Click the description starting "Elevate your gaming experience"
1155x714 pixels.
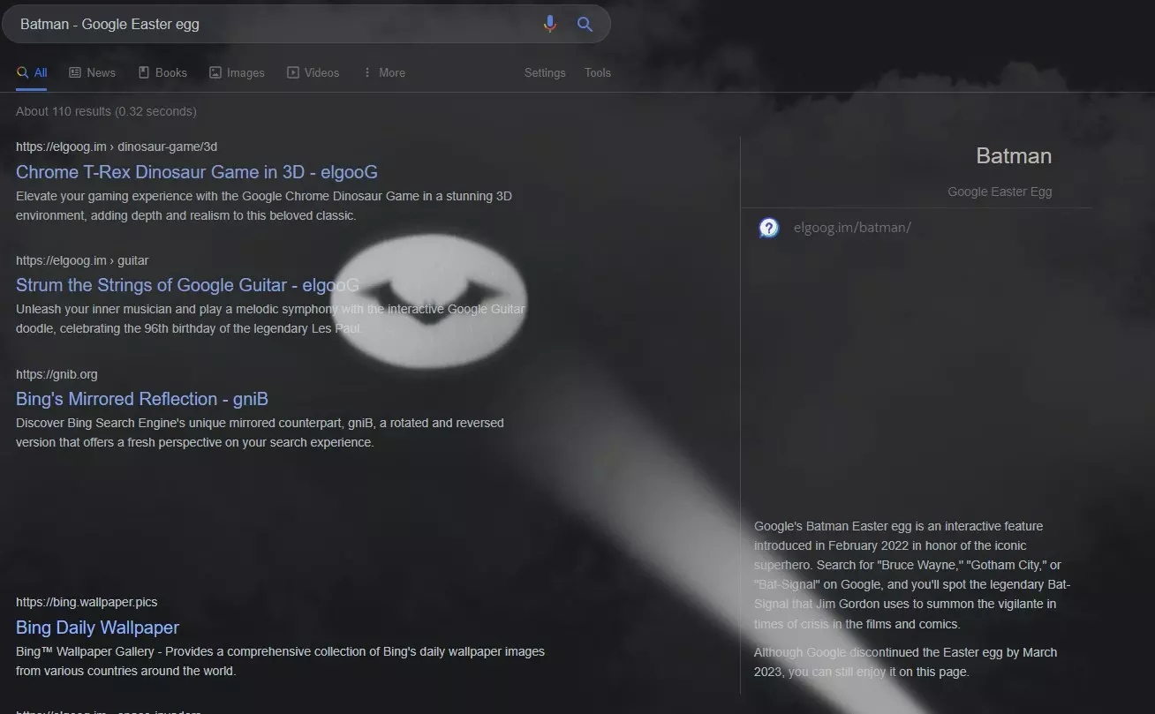(x=264, y=206)
